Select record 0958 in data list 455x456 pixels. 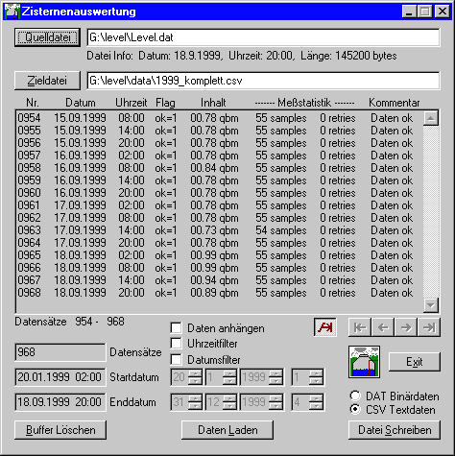coord(219,168)
